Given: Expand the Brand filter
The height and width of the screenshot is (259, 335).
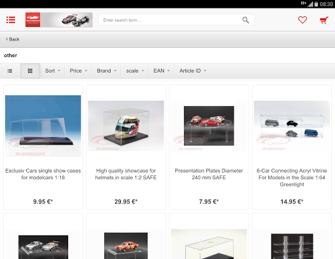Looking at the screenshot, I should pos(107,71).
